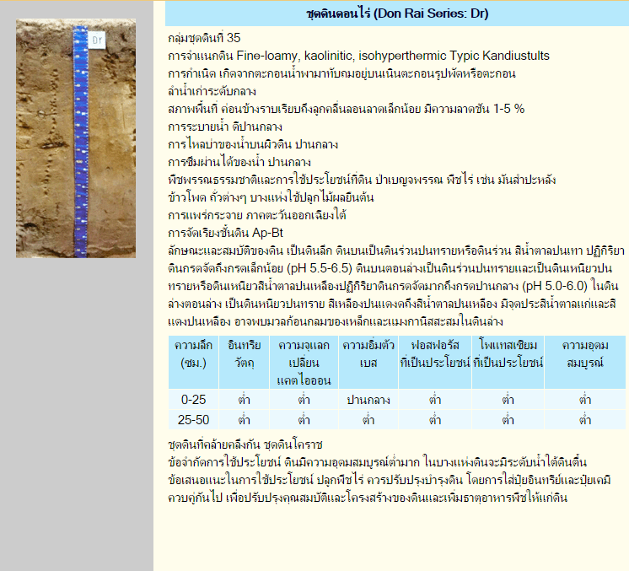The image size is (629, 571).
Task: Click table header 'ฟอสฟอรัสที่เป็นประโยชน์'
Action: tap(435, 362)
